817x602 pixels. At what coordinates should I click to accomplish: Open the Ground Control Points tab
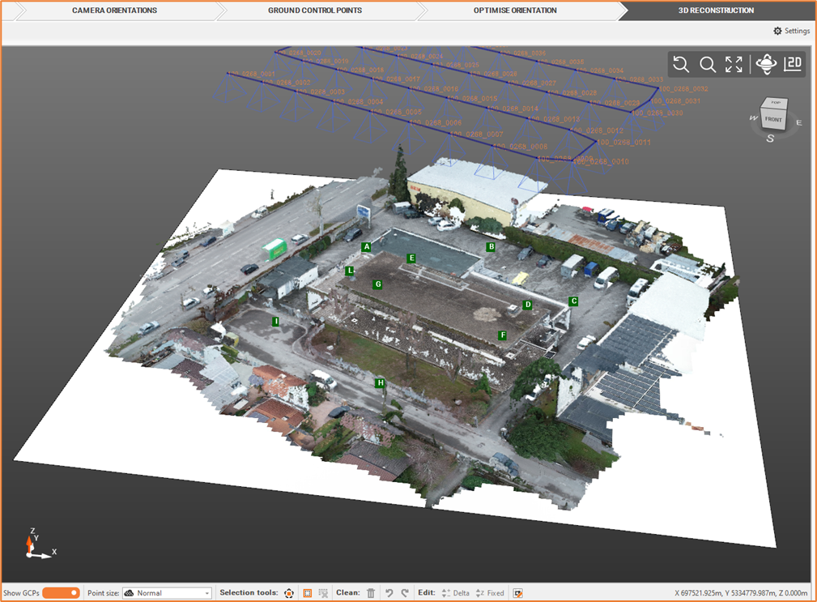[x=315, y=11]
